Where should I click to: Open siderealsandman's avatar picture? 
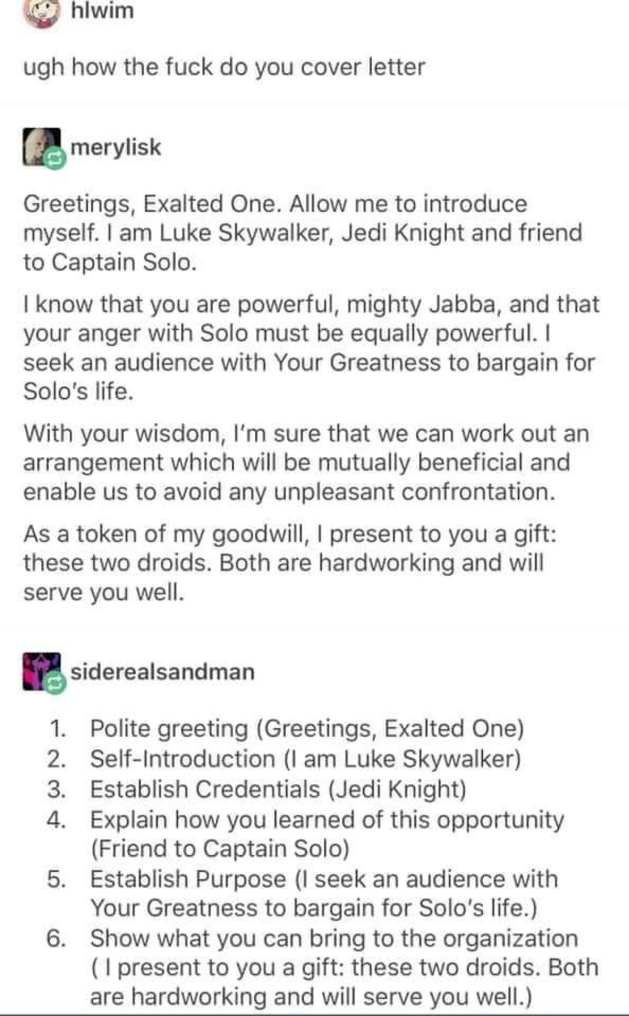coord(41,671)
